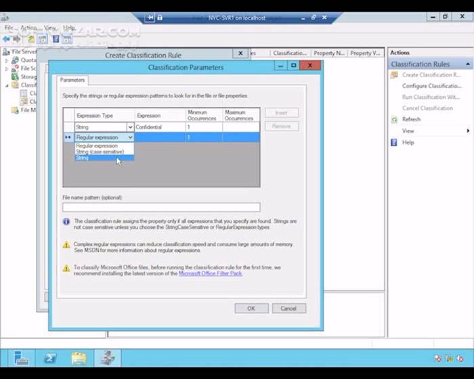The height and width of the screenshot is (379, 474).
Task: Click the Create Classification Rule action icon
Action: (394, 75)
